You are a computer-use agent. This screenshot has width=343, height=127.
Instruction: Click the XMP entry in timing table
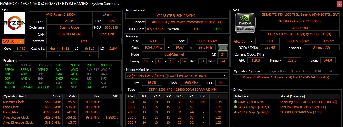point(203,102)
